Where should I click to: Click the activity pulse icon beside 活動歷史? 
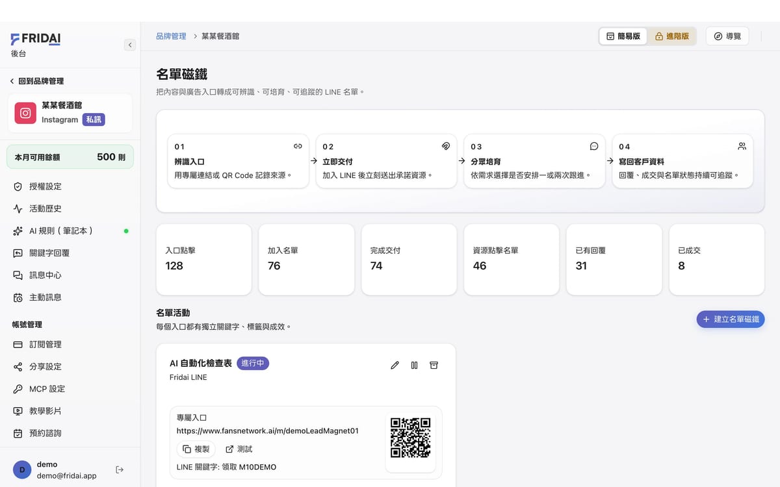pyautogui.click(x=18, y=208)
